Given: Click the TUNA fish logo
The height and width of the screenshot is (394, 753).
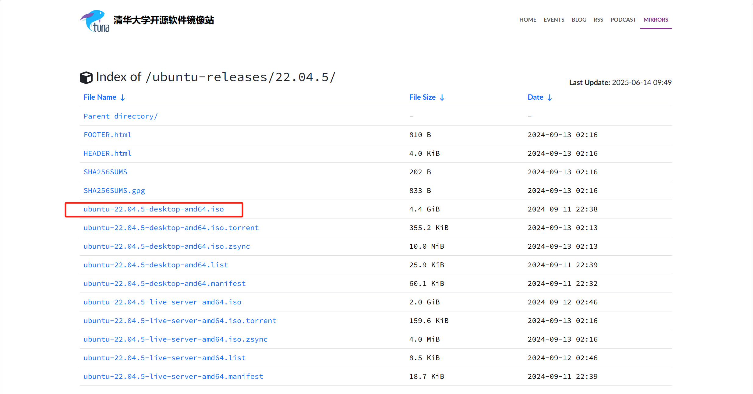Looking at the screenshot, I should (94, 21).
